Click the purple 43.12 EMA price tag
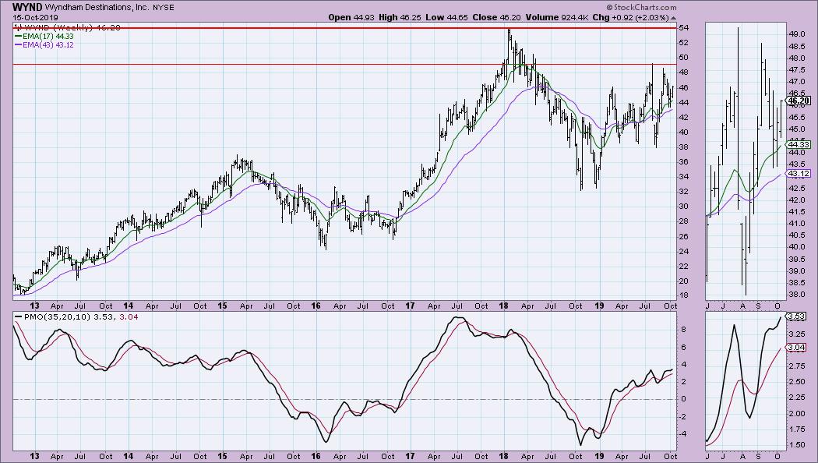Image resolution: width=818 pixels, height=463 pixels. coord(799,173)
